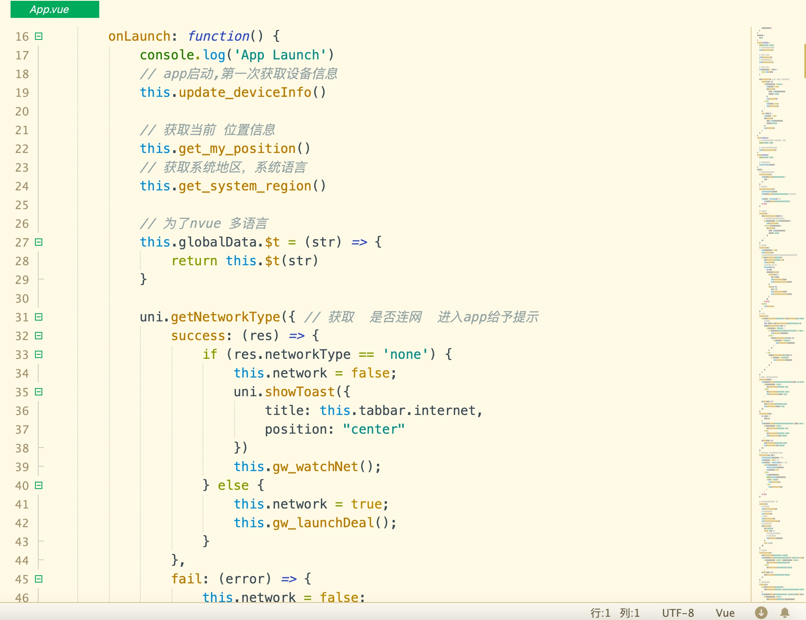Collapse the success callback fold at line 32

tap(39, 336)
